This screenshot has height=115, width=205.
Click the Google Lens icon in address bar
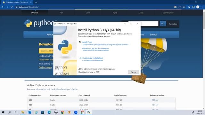[175, 7]
